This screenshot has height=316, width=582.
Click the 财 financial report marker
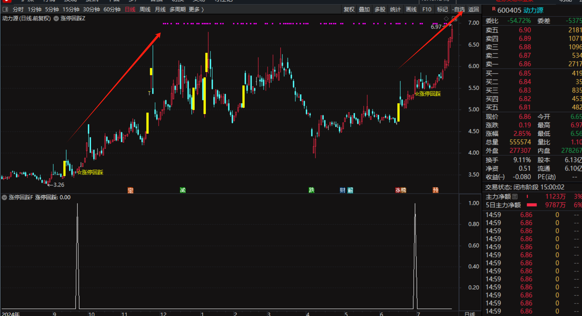coord(343,190)
